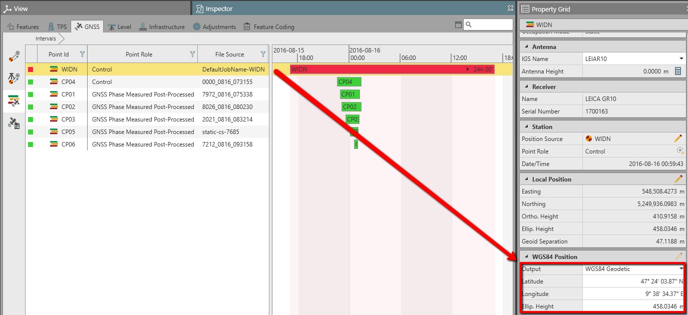Toggle the green status square for CP02
Image resolution: width=688 pixels, height=315 pixels.
click(x=31, y=107)
